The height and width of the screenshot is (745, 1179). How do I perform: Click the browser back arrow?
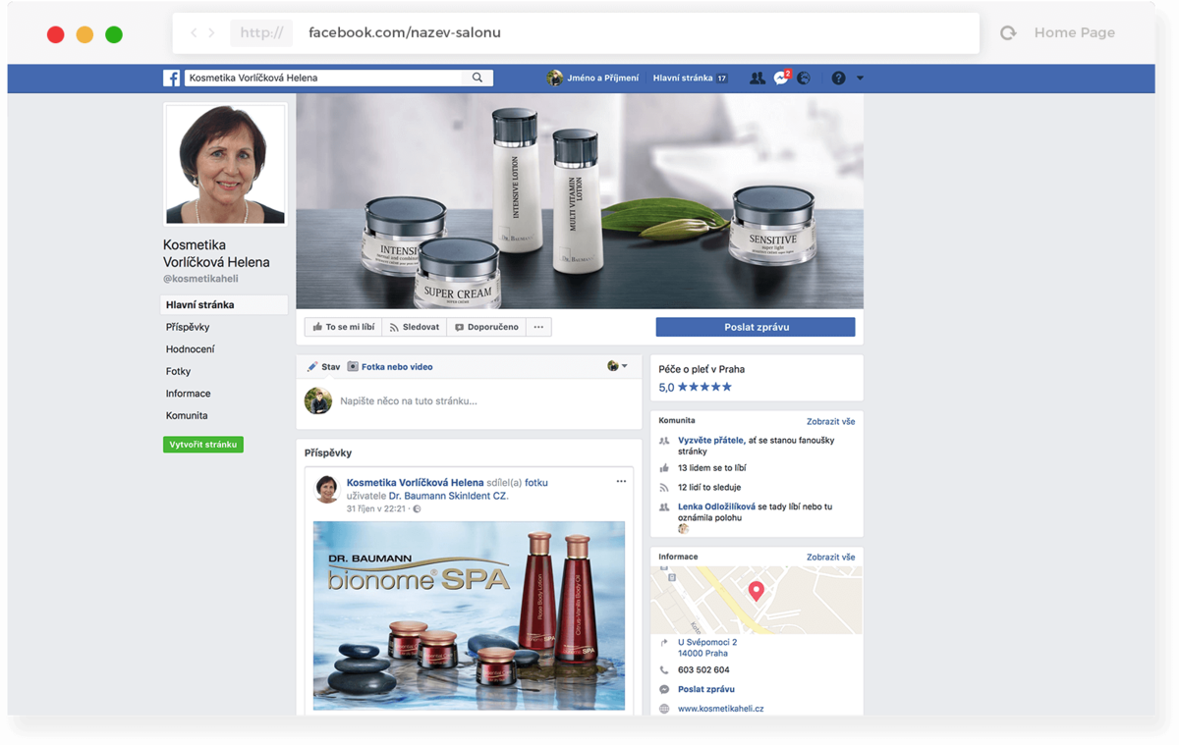click(x=194, y=32)
